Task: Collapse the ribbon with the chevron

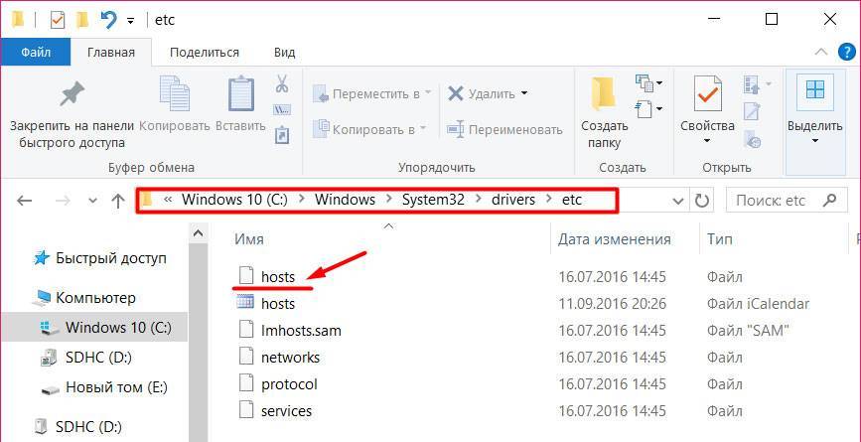Action: (821, 53)
